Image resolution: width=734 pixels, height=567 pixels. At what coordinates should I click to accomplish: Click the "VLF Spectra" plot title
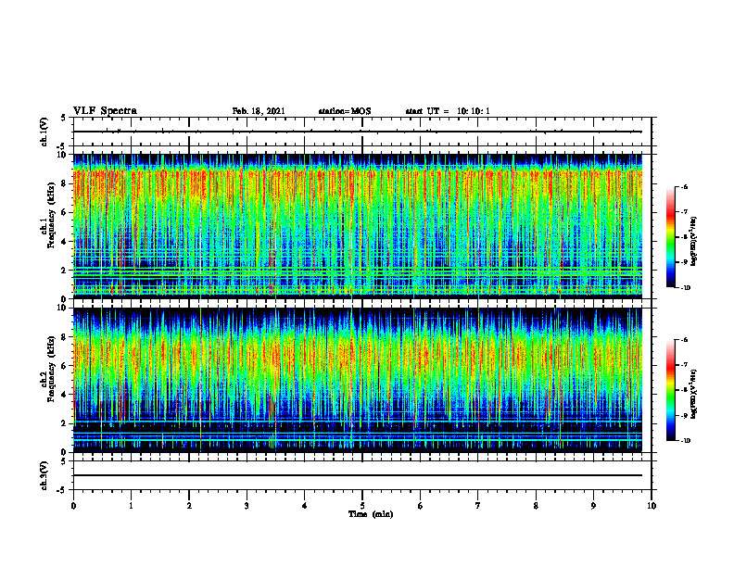(105, 111)
